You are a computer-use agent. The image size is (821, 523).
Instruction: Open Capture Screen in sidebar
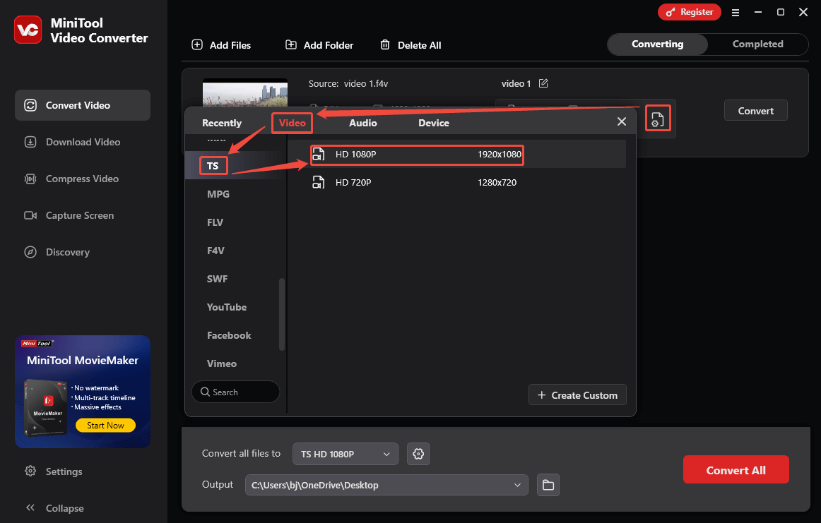83,215
